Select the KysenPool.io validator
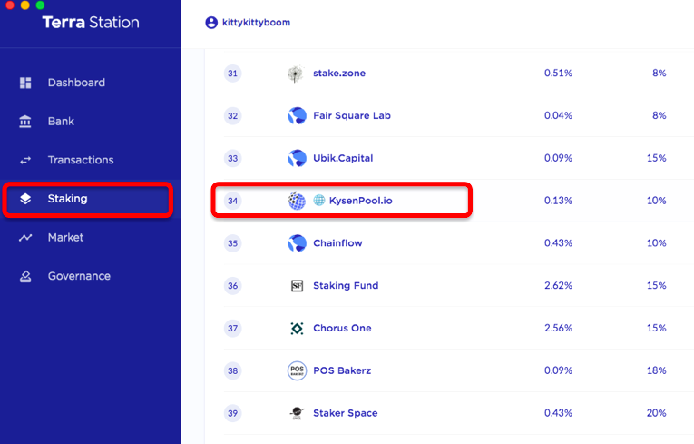The height and width of the screenshot is (444, 694). click(x=361, y=201)
